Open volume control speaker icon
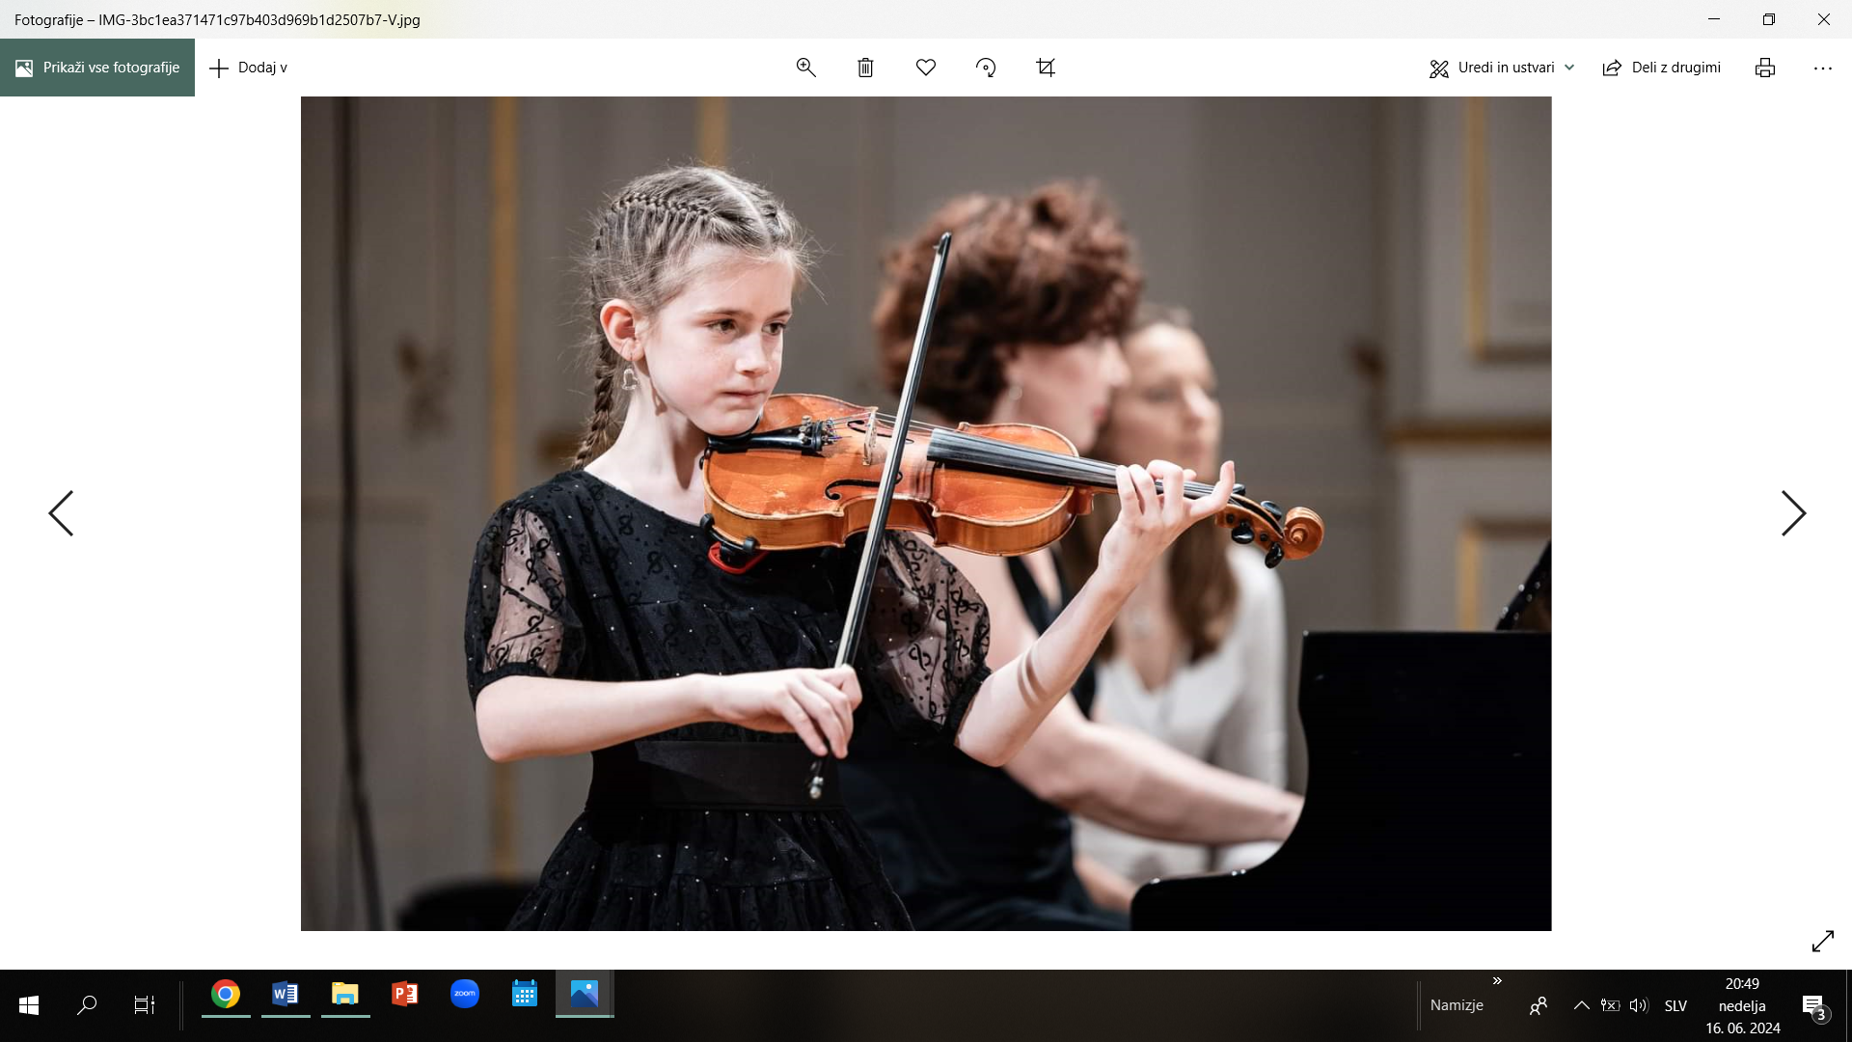Screen dimensions: 1852x1042 [x=1639, y=1005]
